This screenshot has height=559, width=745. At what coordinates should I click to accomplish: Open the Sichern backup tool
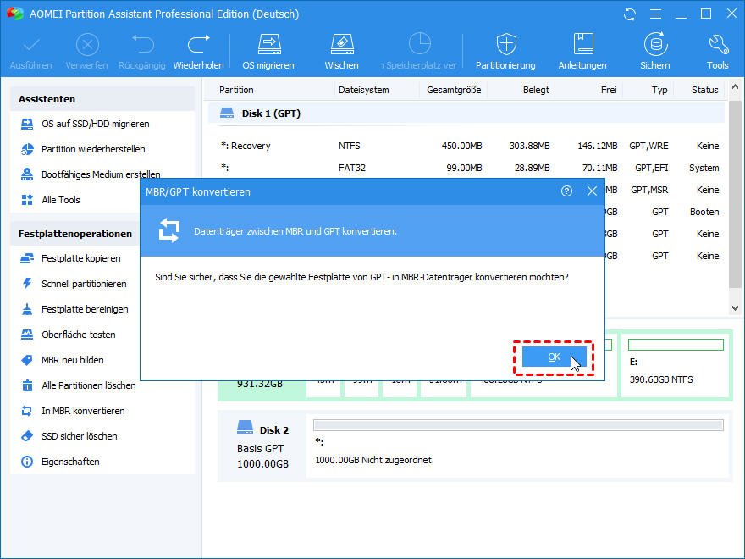point(655,52)
